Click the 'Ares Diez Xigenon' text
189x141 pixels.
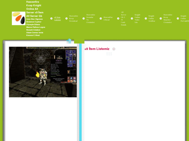[35, 19]
